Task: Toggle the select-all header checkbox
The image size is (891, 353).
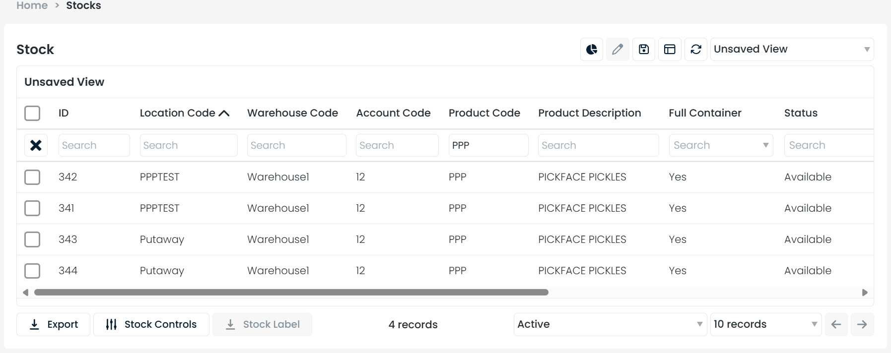Action: tap(32, 113)
